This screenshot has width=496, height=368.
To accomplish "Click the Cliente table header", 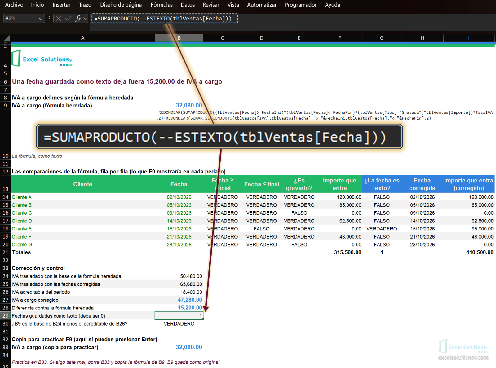I will 83,184.
